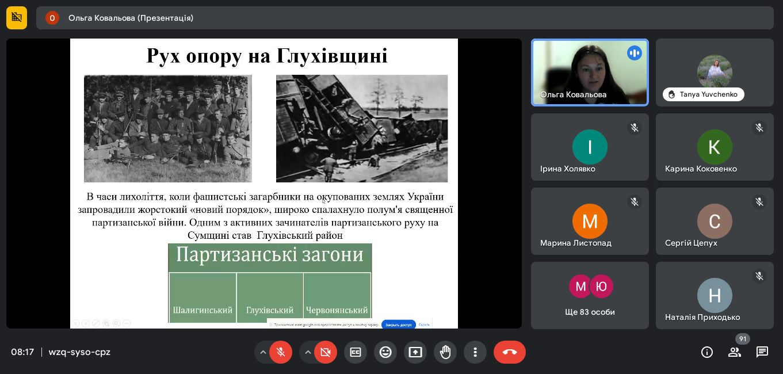
Task: Show the participants list panel
Action: [x=735, y=352]
